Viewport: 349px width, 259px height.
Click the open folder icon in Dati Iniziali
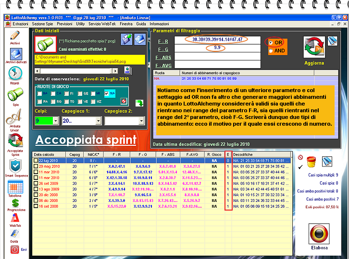[x=140, y=39]
